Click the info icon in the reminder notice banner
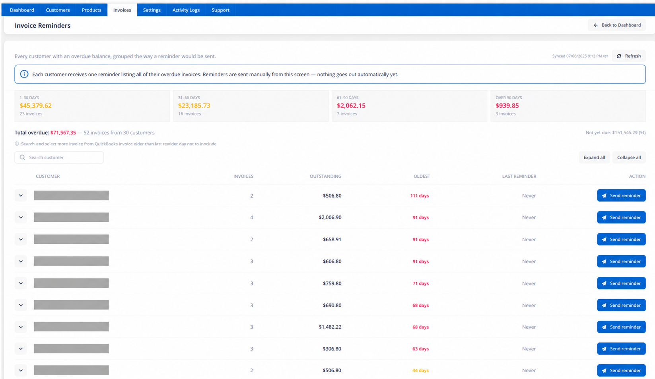655x379 pixels. (24, 74)
